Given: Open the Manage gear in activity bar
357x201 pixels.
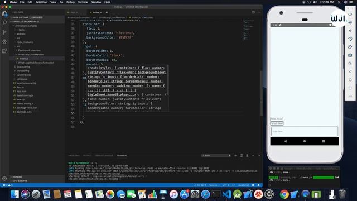Looking at the screenshot, I should pyautogui.click(x=4, y=179).
